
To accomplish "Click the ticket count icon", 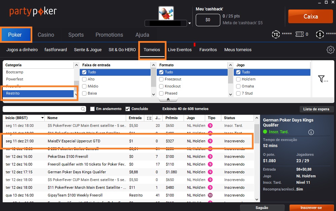I will (300, 34).
